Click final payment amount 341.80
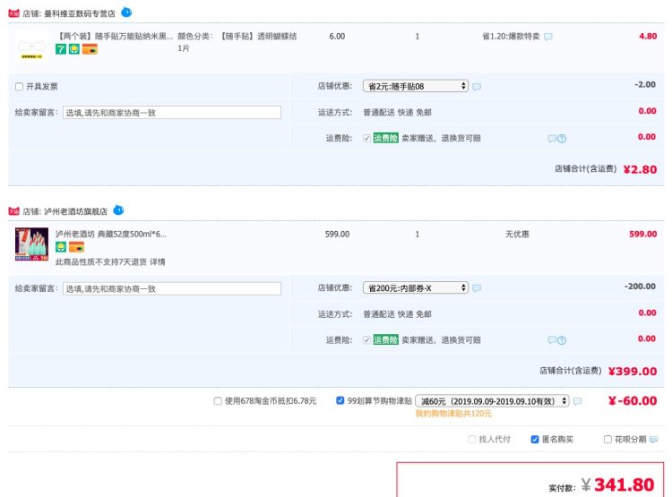 (x=624, y=484)
